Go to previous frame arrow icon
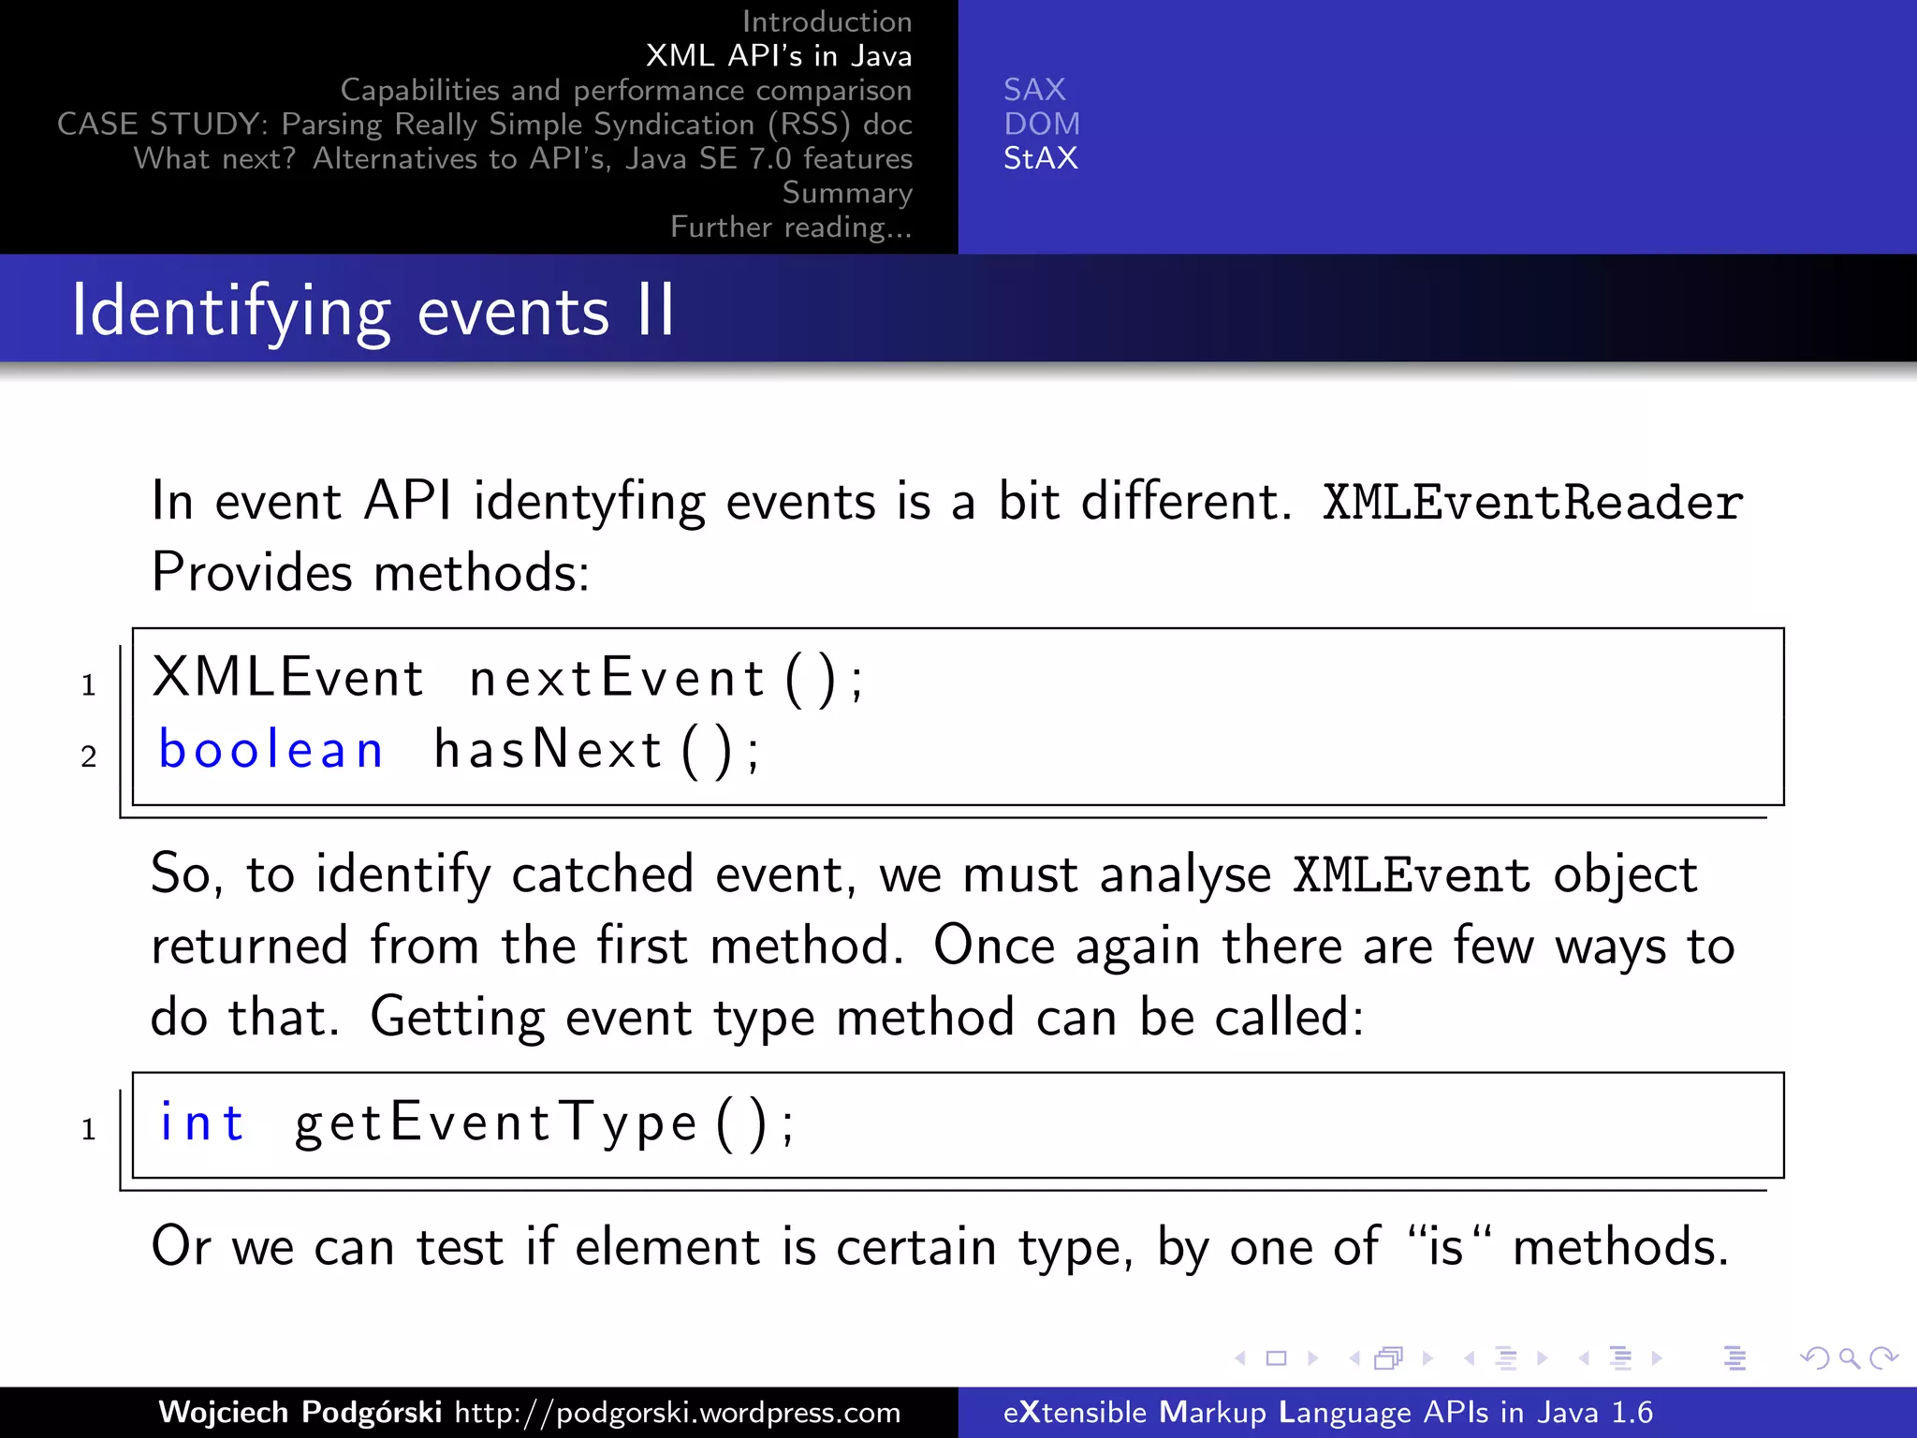1917x1438 pixels. (1354, 1358)
